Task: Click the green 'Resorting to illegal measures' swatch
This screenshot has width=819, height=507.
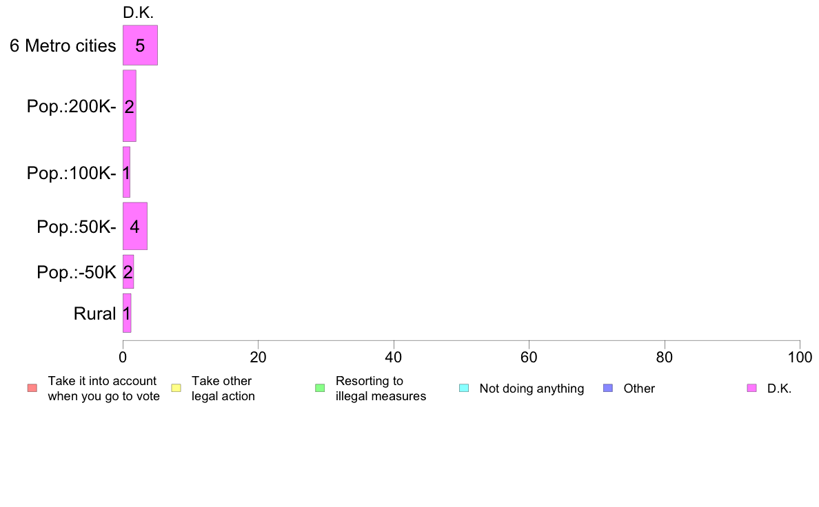Action: click(x=320, y=388)
